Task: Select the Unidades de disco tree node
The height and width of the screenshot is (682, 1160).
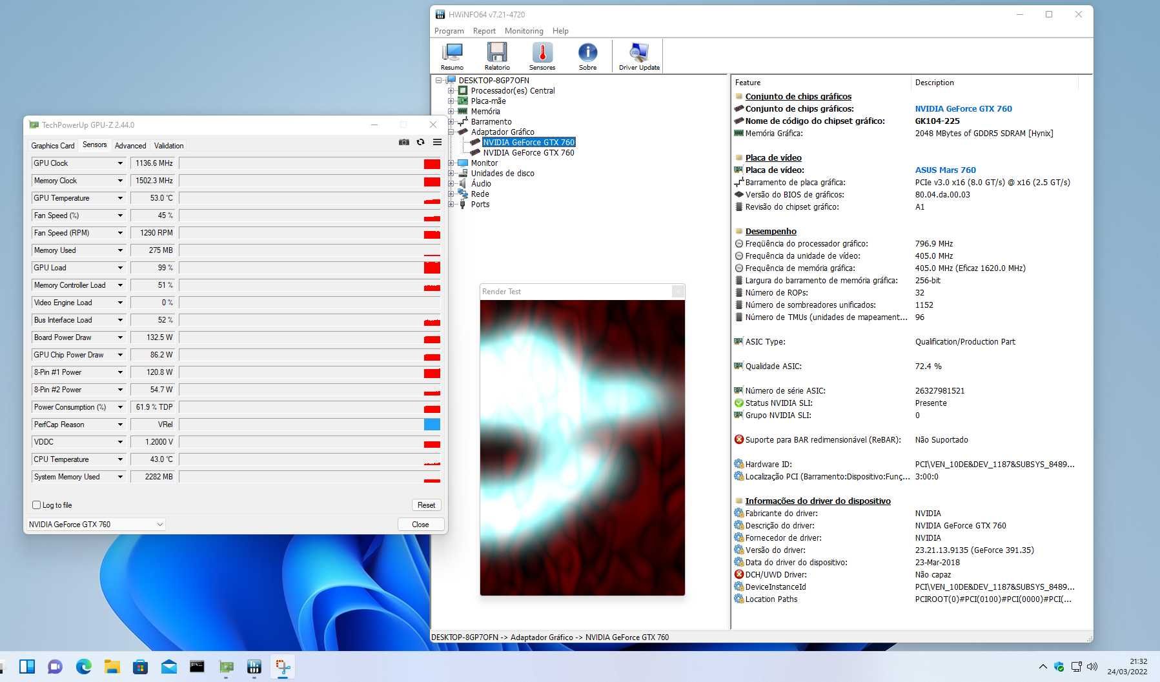Action: [502, 174]
